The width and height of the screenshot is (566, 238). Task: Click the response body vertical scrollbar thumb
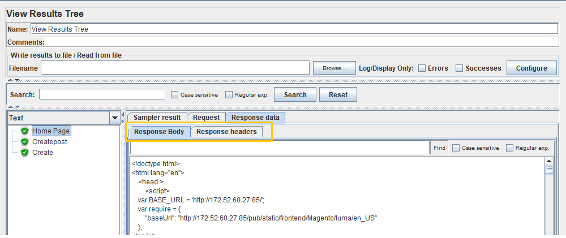548,170
